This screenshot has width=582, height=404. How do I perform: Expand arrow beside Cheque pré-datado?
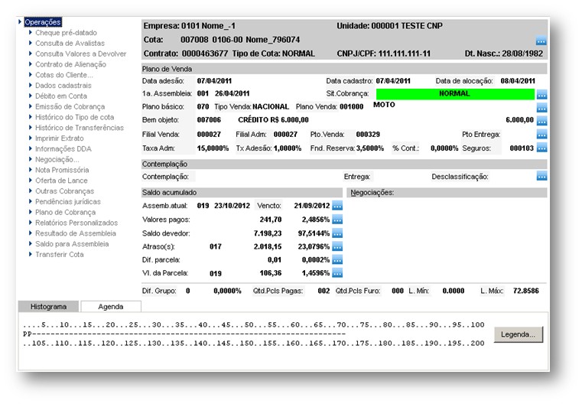point(31,33)
